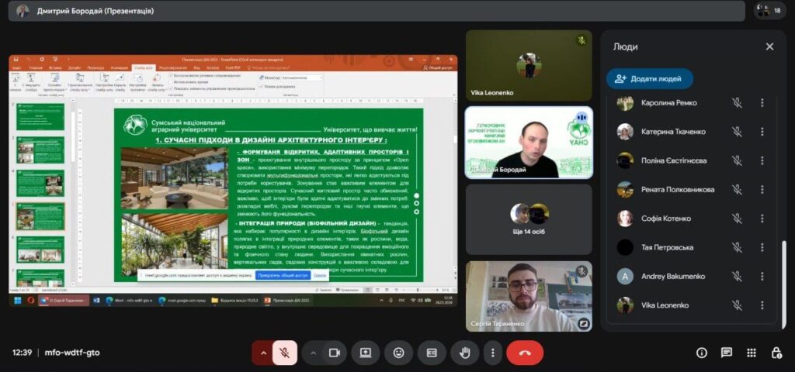Image resolution: width=795 pixels, height=372 pixels.
Task: End the call with the red hang-up button
Action: click(525, 353)
